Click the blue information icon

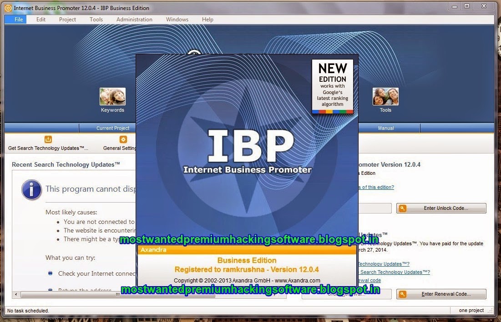[x=31, y=190]
